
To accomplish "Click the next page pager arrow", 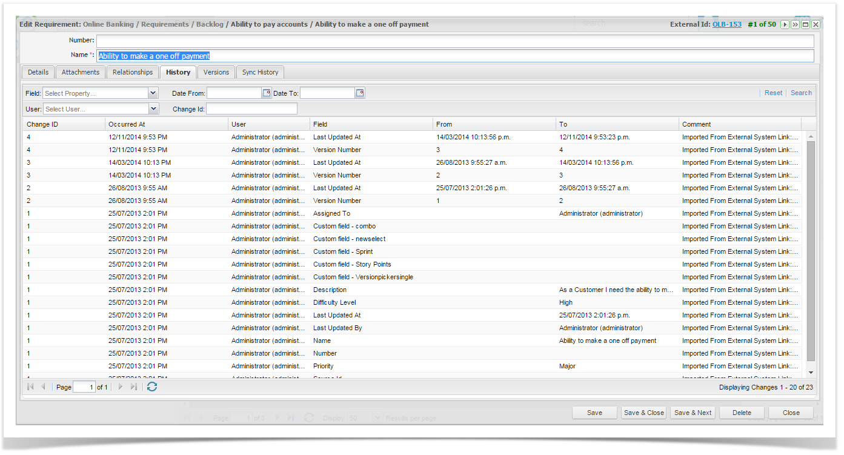I will point(121,387).
